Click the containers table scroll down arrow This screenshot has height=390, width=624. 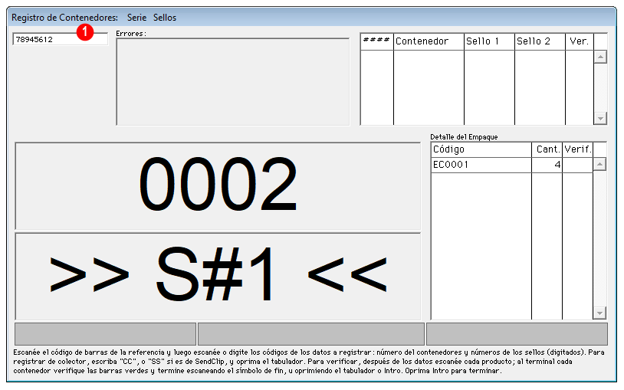(600, 118)
